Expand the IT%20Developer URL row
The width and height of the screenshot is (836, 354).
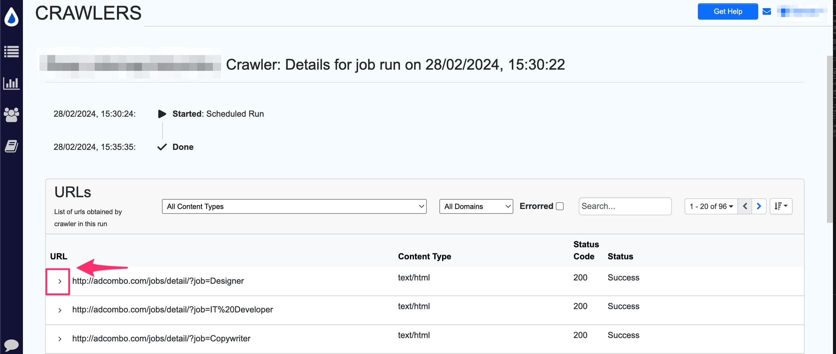(x=59, y=310)
